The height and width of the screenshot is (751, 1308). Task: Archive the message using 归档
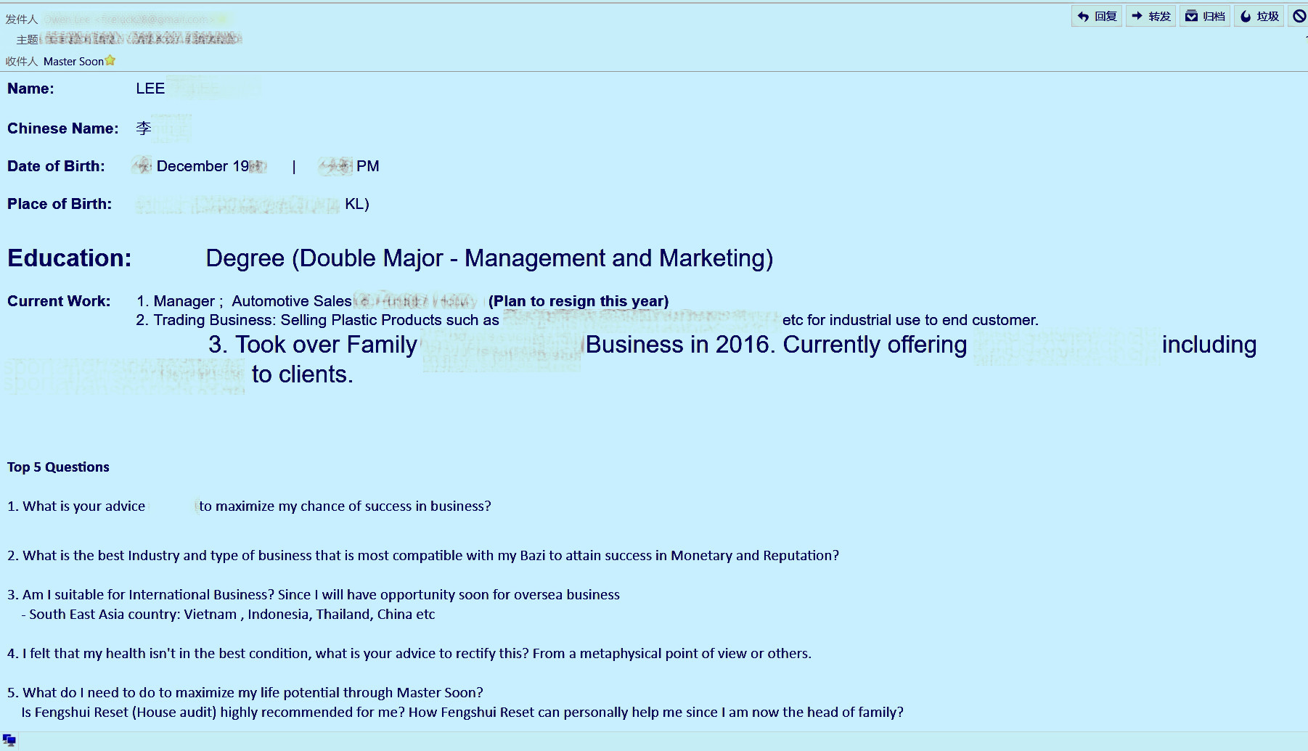[1205, 16]
